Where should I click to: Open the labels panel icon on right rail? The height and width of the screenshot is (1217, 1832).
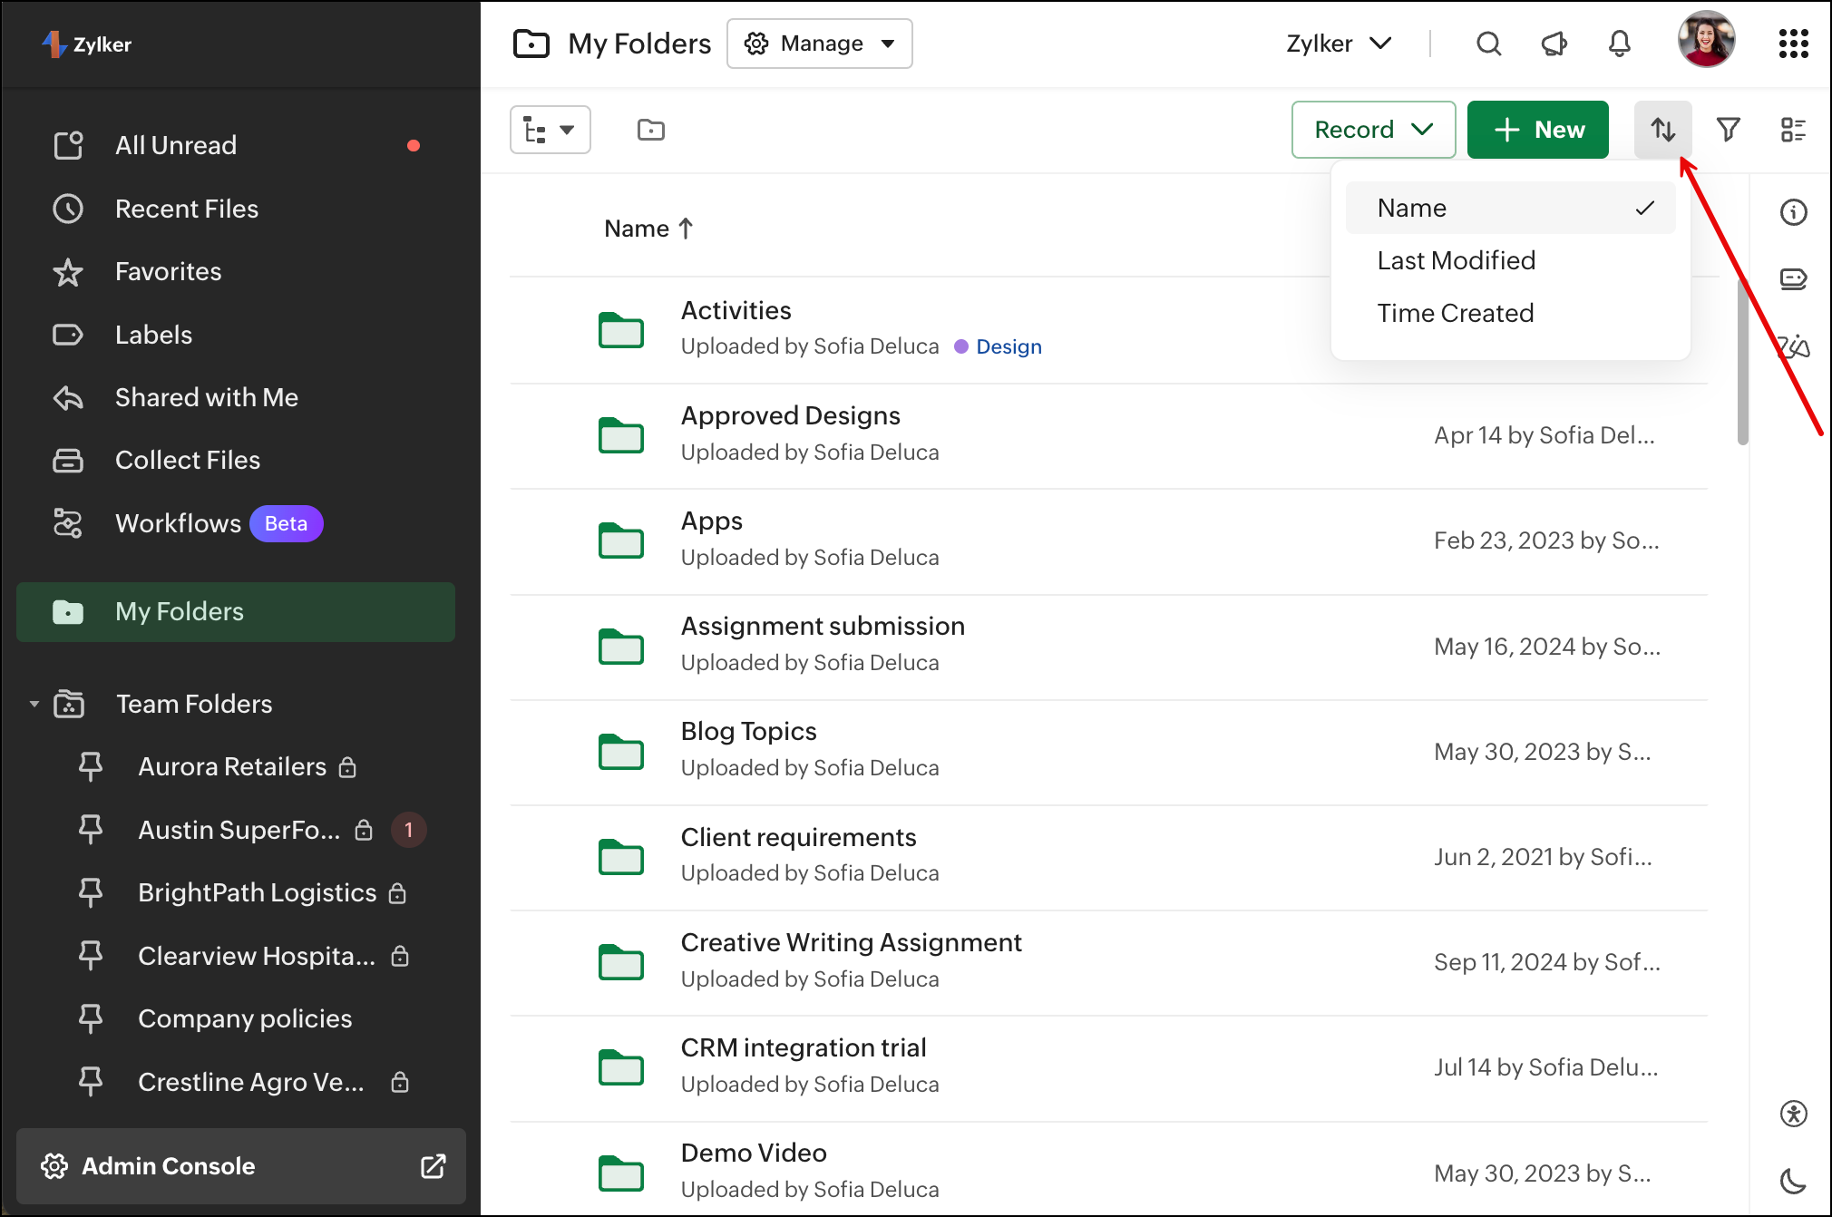point(1793,278)
